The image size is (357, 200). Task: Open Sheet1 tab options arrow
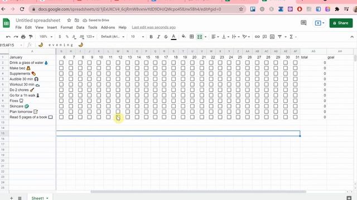(x=47, y=198)
